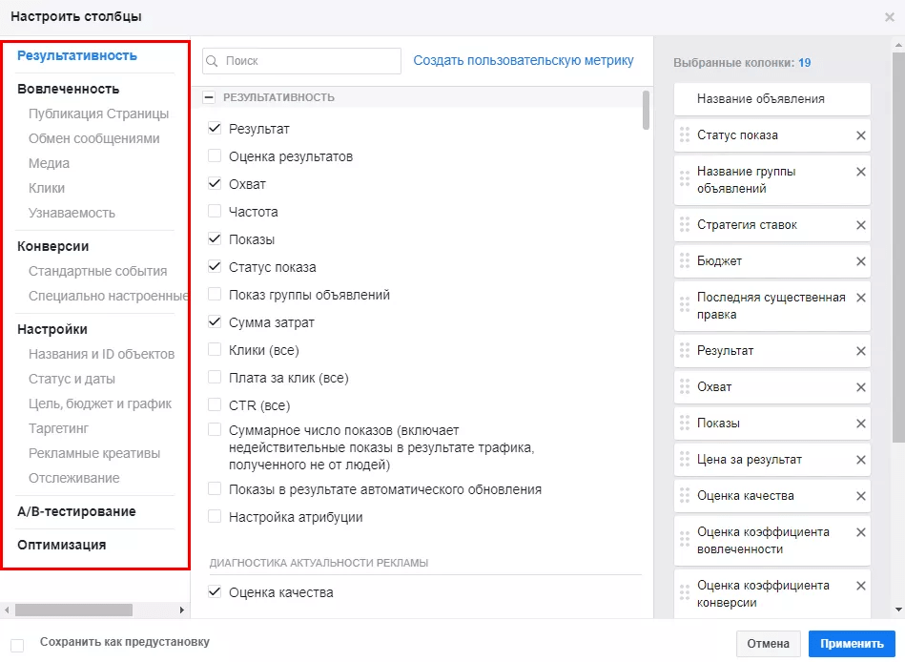905x662 pixels.
Task: Click drag handle of Показы column
Action: click(685, 424)
